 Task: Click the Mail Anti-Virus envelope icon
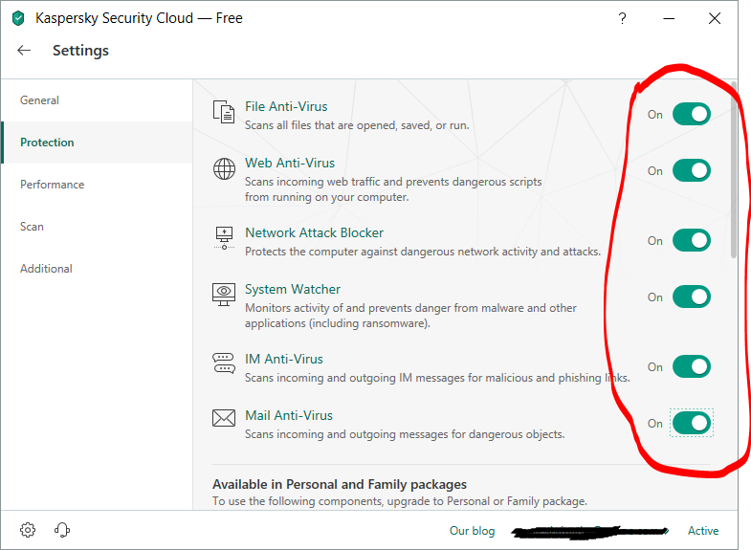(x=224, y=418)
